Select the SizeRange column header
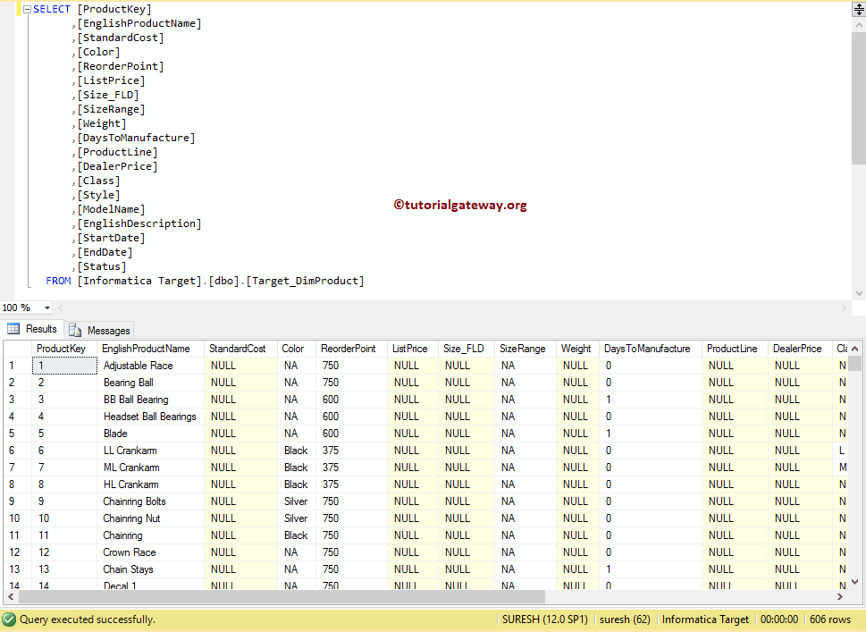866x632 pixels. [x=525, y=349]
